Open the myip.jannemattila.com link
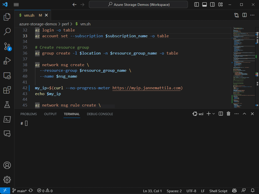259x194 pixels. [x=147, y=88]
